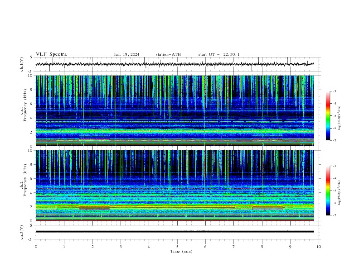Click the "ch.1(V)" axis label
This screenshot has height=277, width=359.
[x=22, y=64]
